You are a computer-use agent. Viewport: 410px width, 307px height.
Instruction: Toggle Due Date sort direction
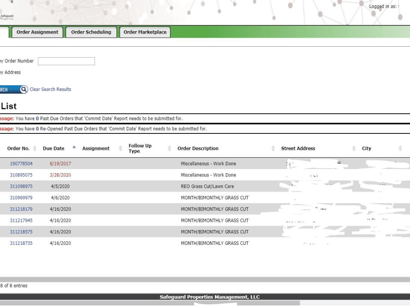[74, 147]
